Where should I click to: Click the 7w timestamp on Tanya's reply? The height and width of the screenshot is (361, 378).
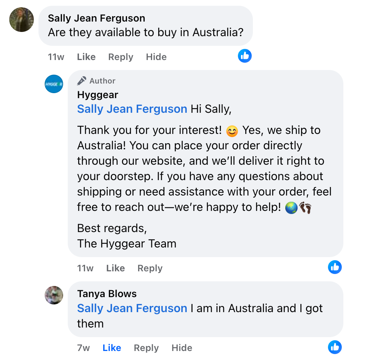pos(84,348)
